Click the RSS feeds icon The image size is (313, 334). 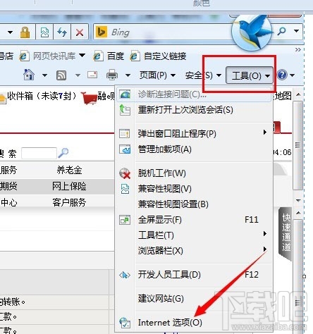pos(61,75)
